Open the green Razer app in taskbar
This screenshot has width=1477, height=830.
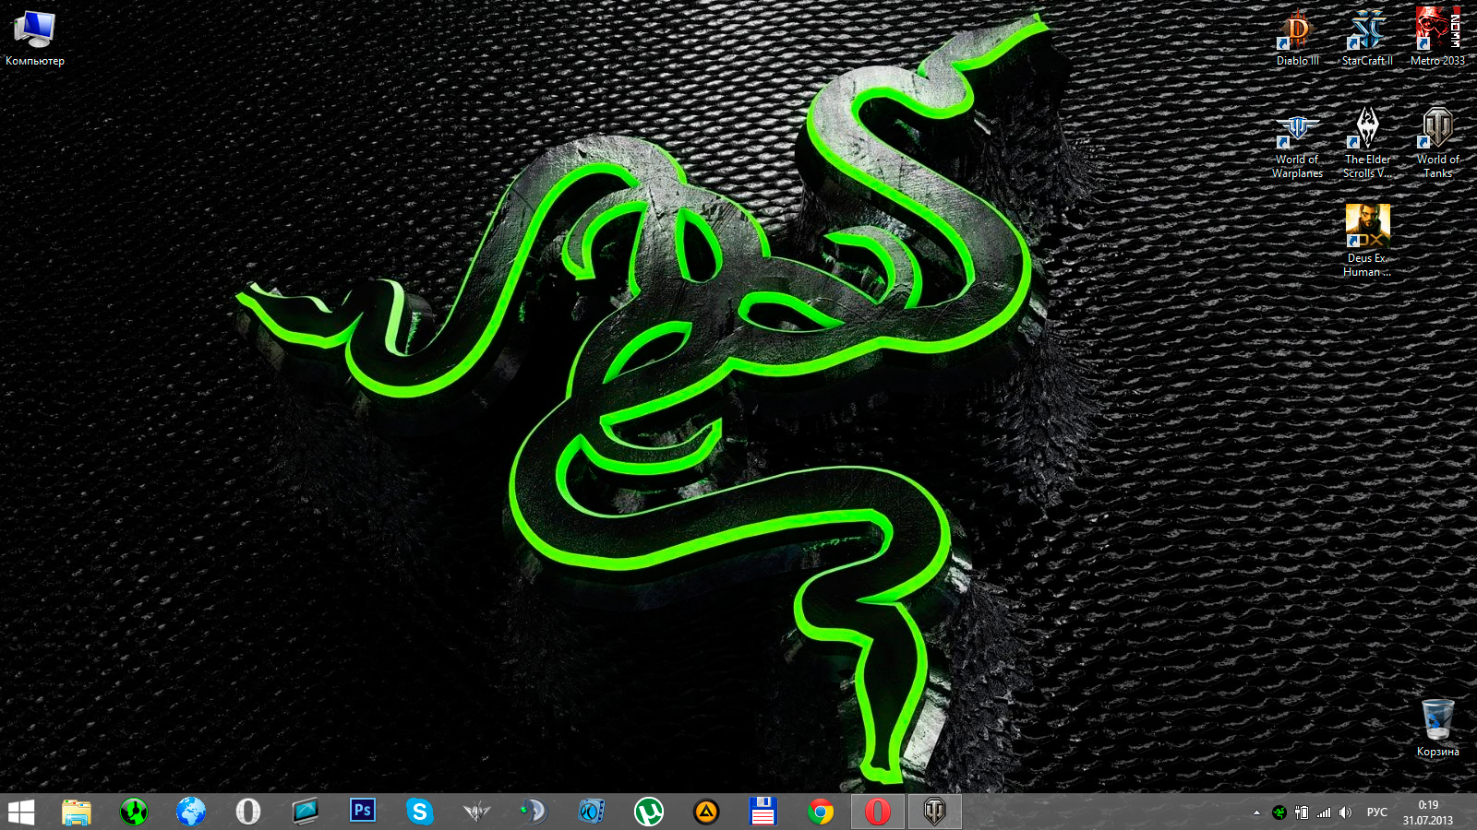pos(134,812)
